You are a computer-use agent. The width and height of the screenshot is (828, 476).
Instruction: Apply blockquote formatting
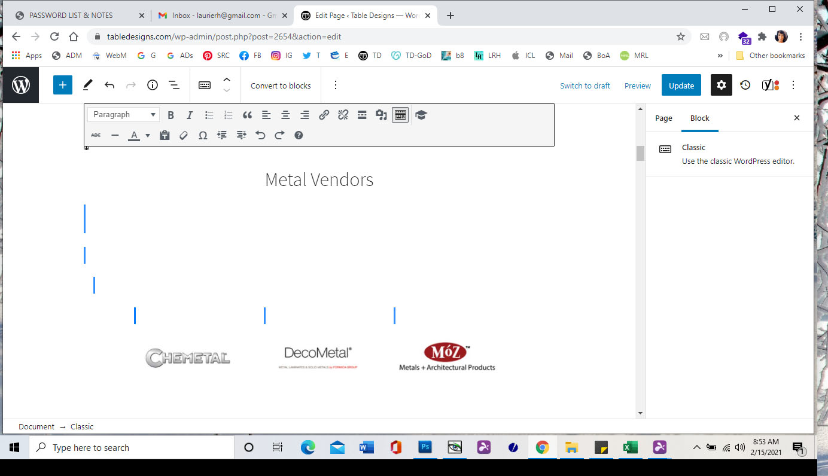[247, 115]
